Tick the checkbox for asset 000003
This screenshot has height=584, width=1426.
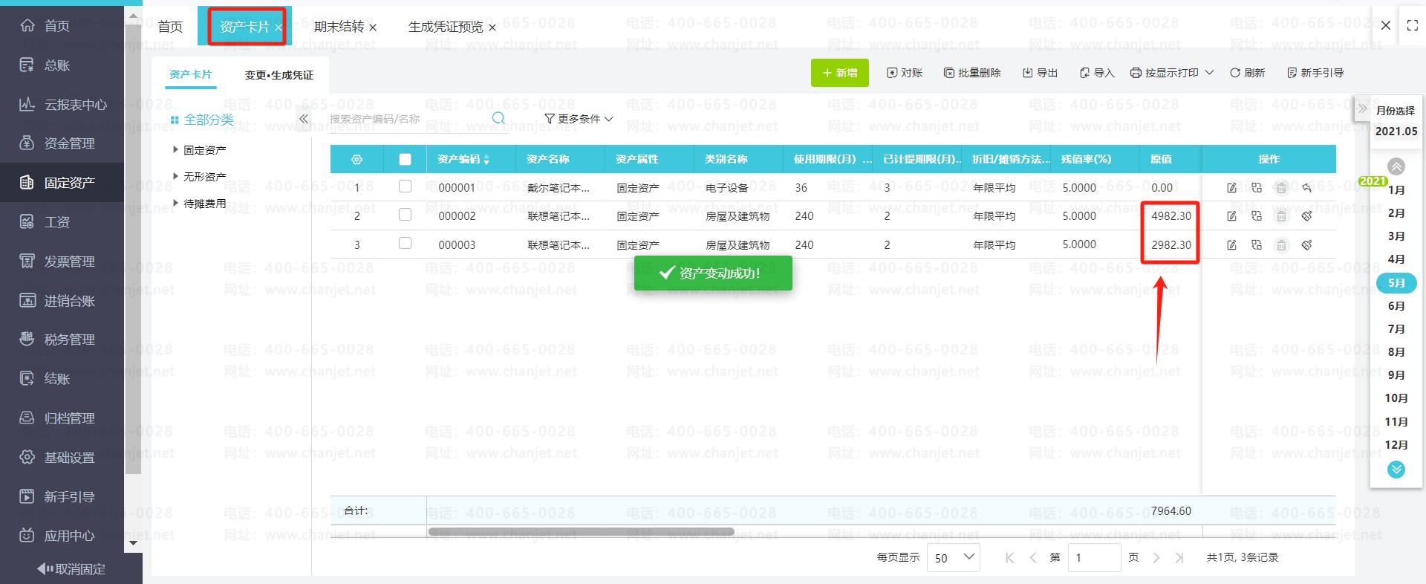pyautogui.click(x=405, y=244)
